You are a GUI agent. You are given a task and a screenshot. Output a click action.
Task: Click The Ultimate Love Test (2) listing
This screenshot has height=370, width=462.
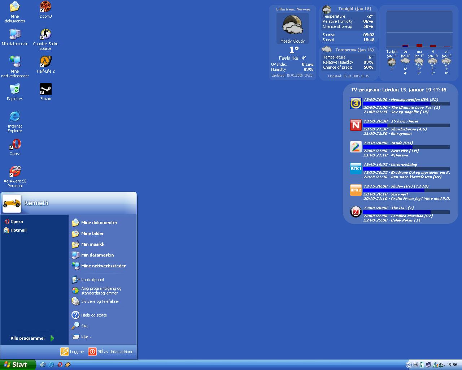pos(402,108)
